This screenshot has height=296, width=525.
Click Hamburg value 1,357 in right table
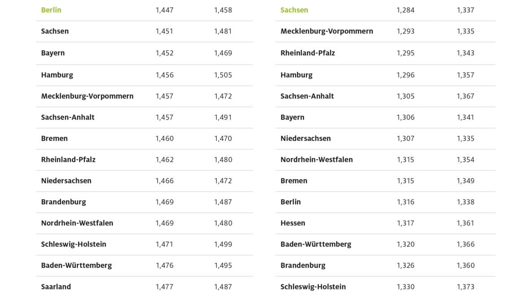(x=465, y=75)
